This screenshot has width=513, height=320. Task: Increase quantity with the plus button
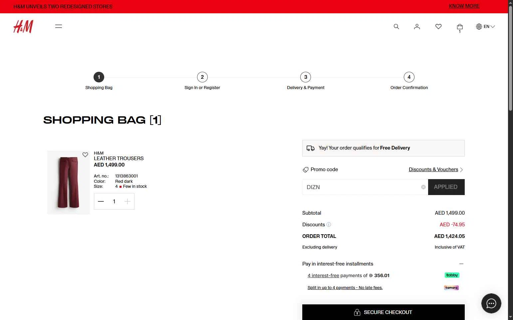pyautogui.click(x=127, y=201)
